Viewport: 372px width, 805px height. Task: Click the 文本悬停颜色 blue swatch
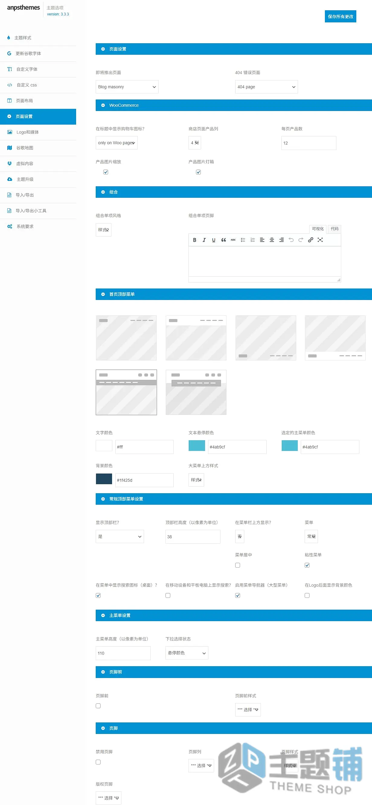tap(197, 446)
